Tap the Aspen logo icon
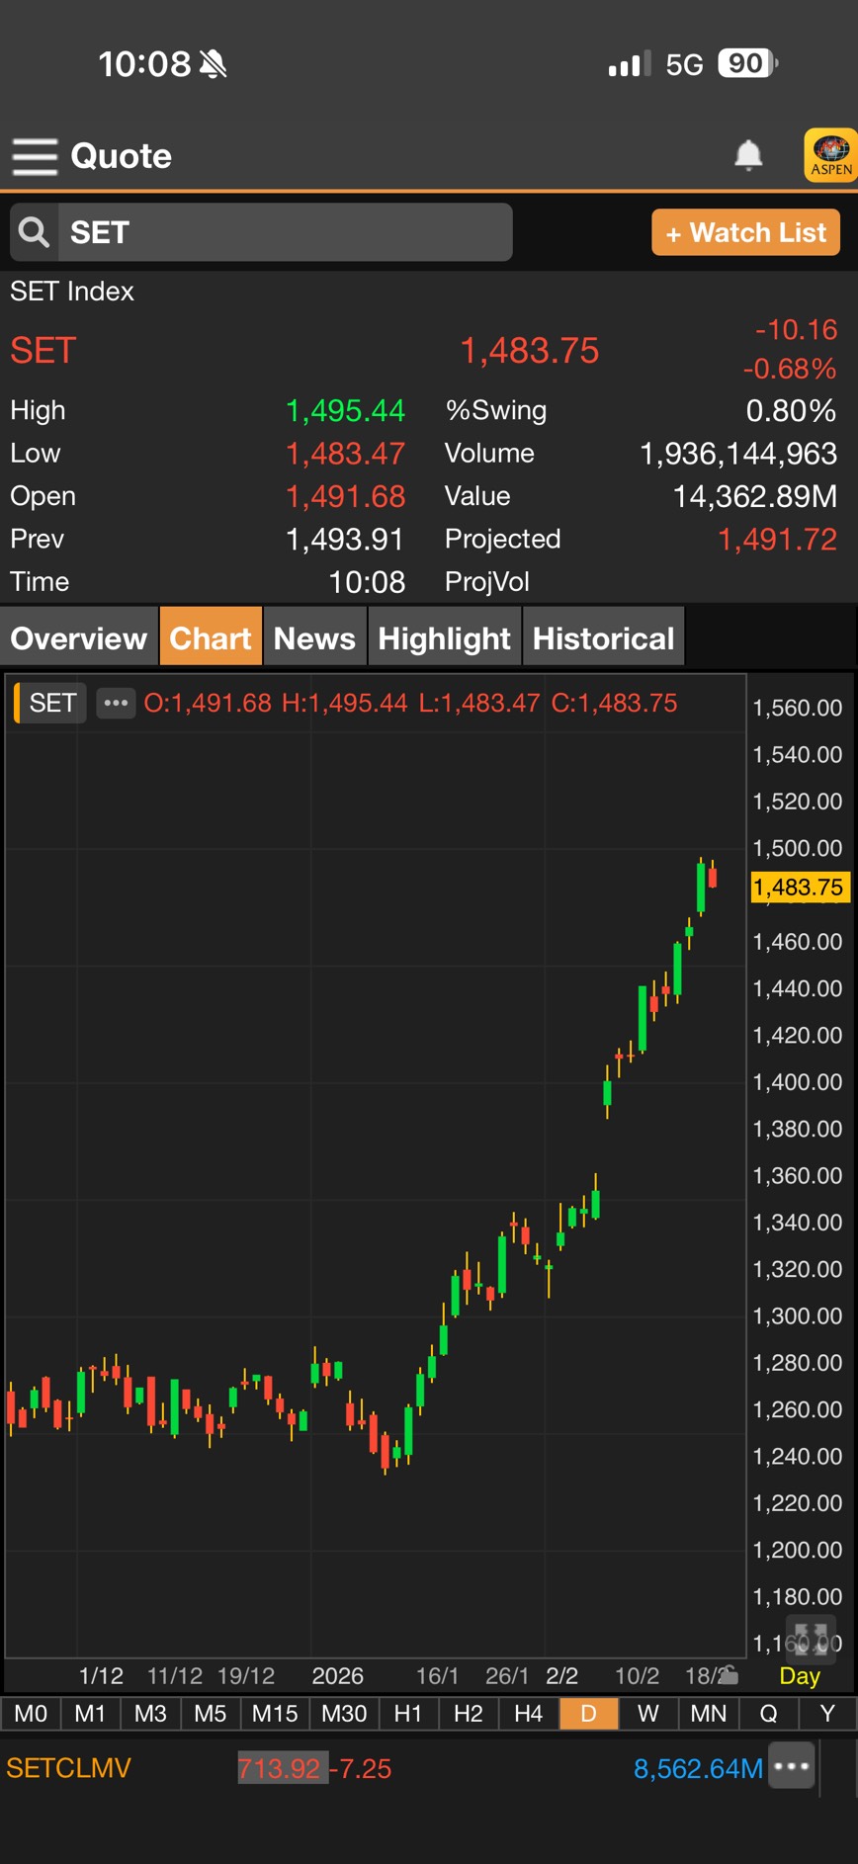 [830, 155]
